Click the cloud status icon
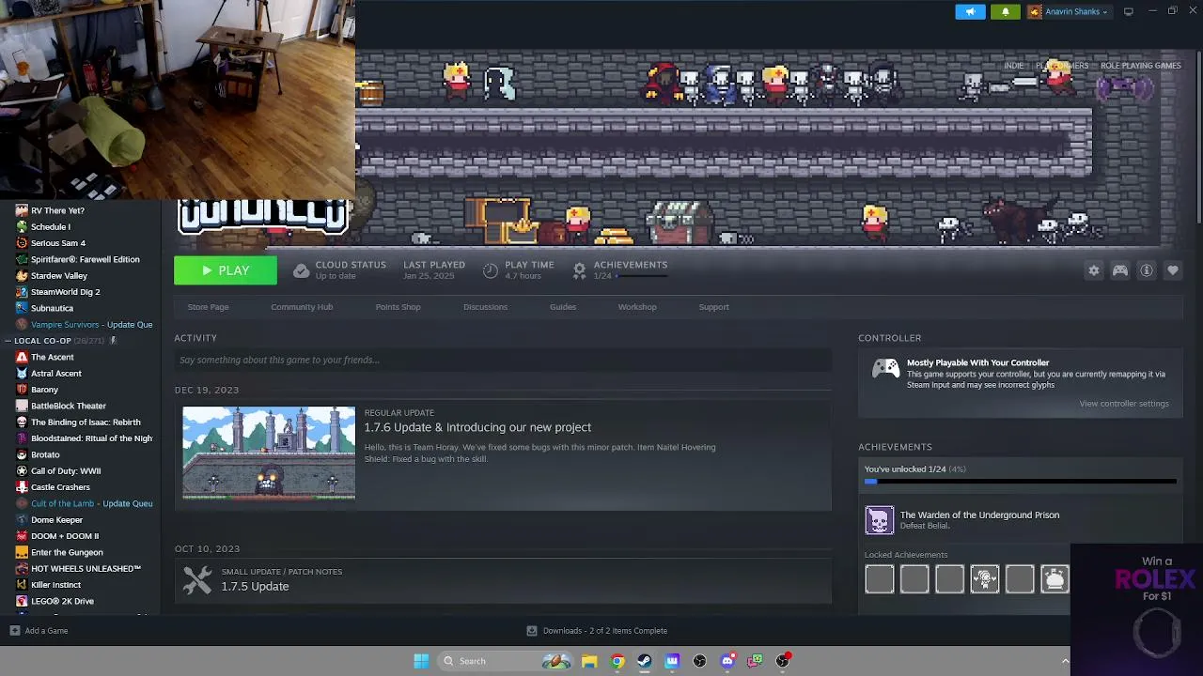Screen dimensions: 1203x676 (301, 270)
